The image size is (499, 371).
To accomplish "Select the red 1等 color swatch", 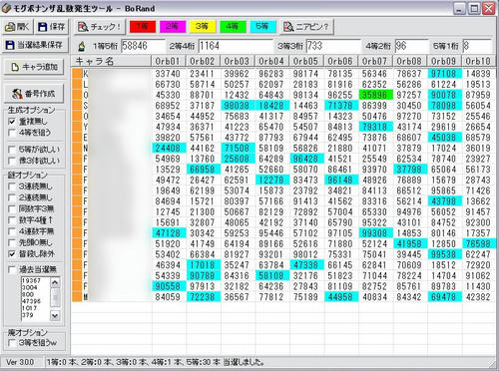I will [143, 27].
